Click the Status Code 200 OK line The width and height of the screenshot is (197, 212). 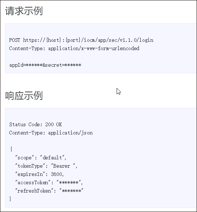(36, 124)
